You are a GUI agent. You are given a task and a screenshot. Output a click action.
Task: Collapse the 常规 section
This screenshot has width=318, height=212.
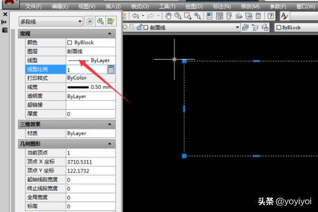(110, 33)
